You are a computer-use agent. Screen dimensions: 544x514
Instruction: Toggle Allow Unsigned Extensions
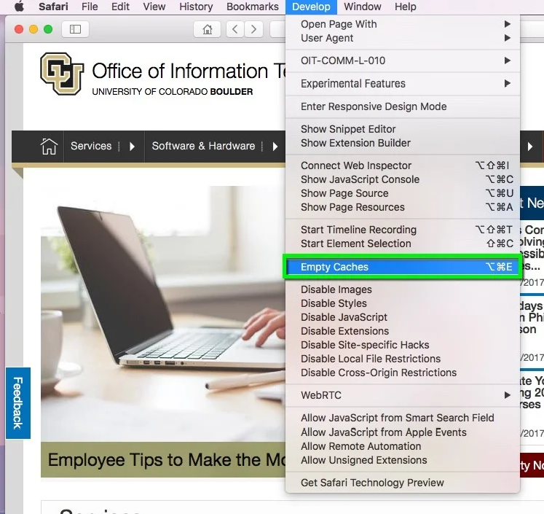[x=403, y=460]
